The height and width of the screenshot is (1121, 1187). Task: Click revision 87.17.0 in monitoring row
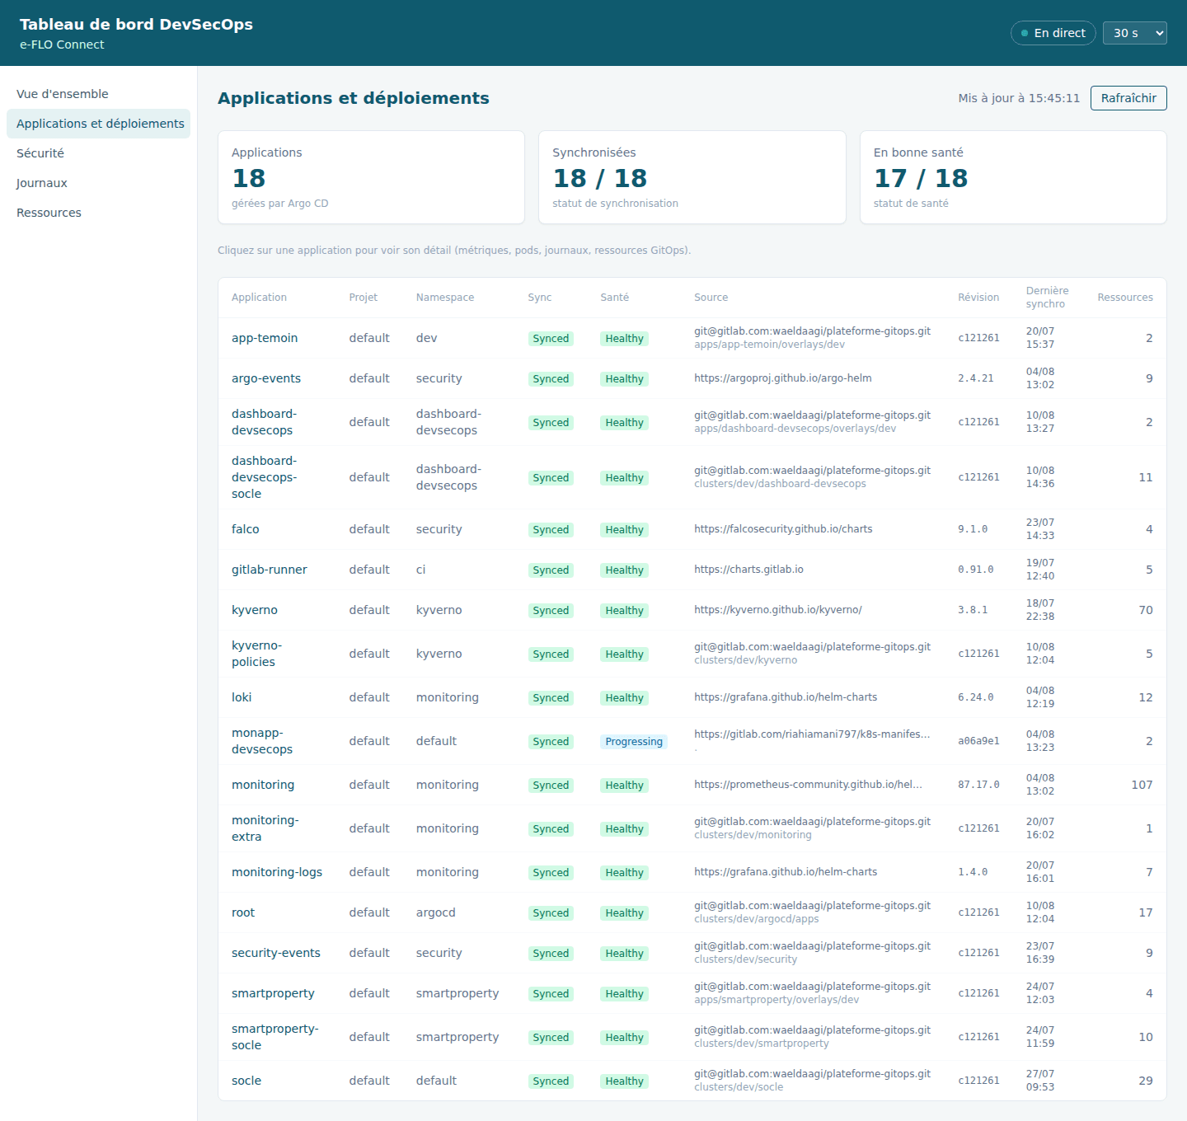point(978,785)
